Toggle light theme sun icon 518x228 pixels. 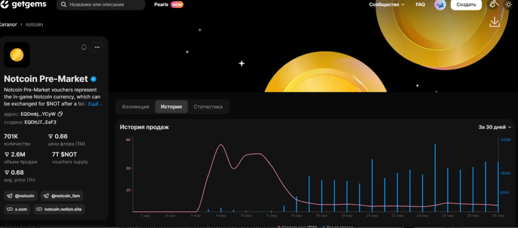pos(509,4)
